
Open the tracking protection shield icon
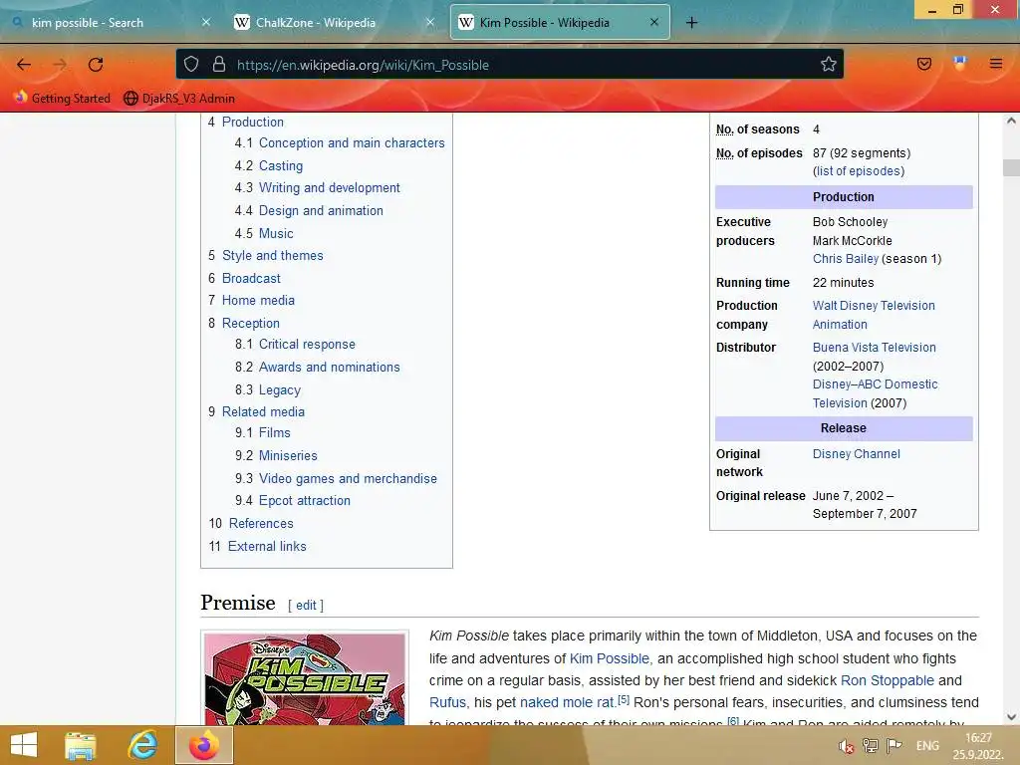[x=190, y=64]
